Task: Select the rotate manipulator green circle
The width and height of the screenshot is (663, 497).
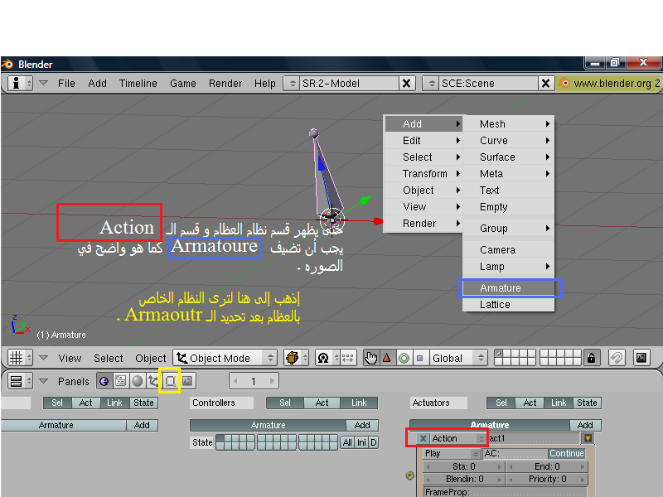Action: coord(404,358)
